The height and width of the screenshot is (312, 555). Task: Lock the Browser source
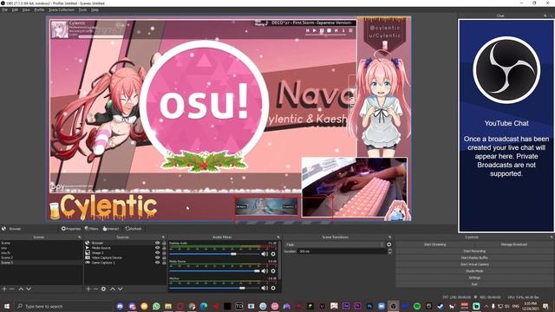164,243
